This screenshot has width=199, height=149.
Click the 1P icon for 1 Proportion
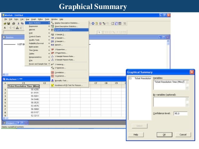pos(52,49)
